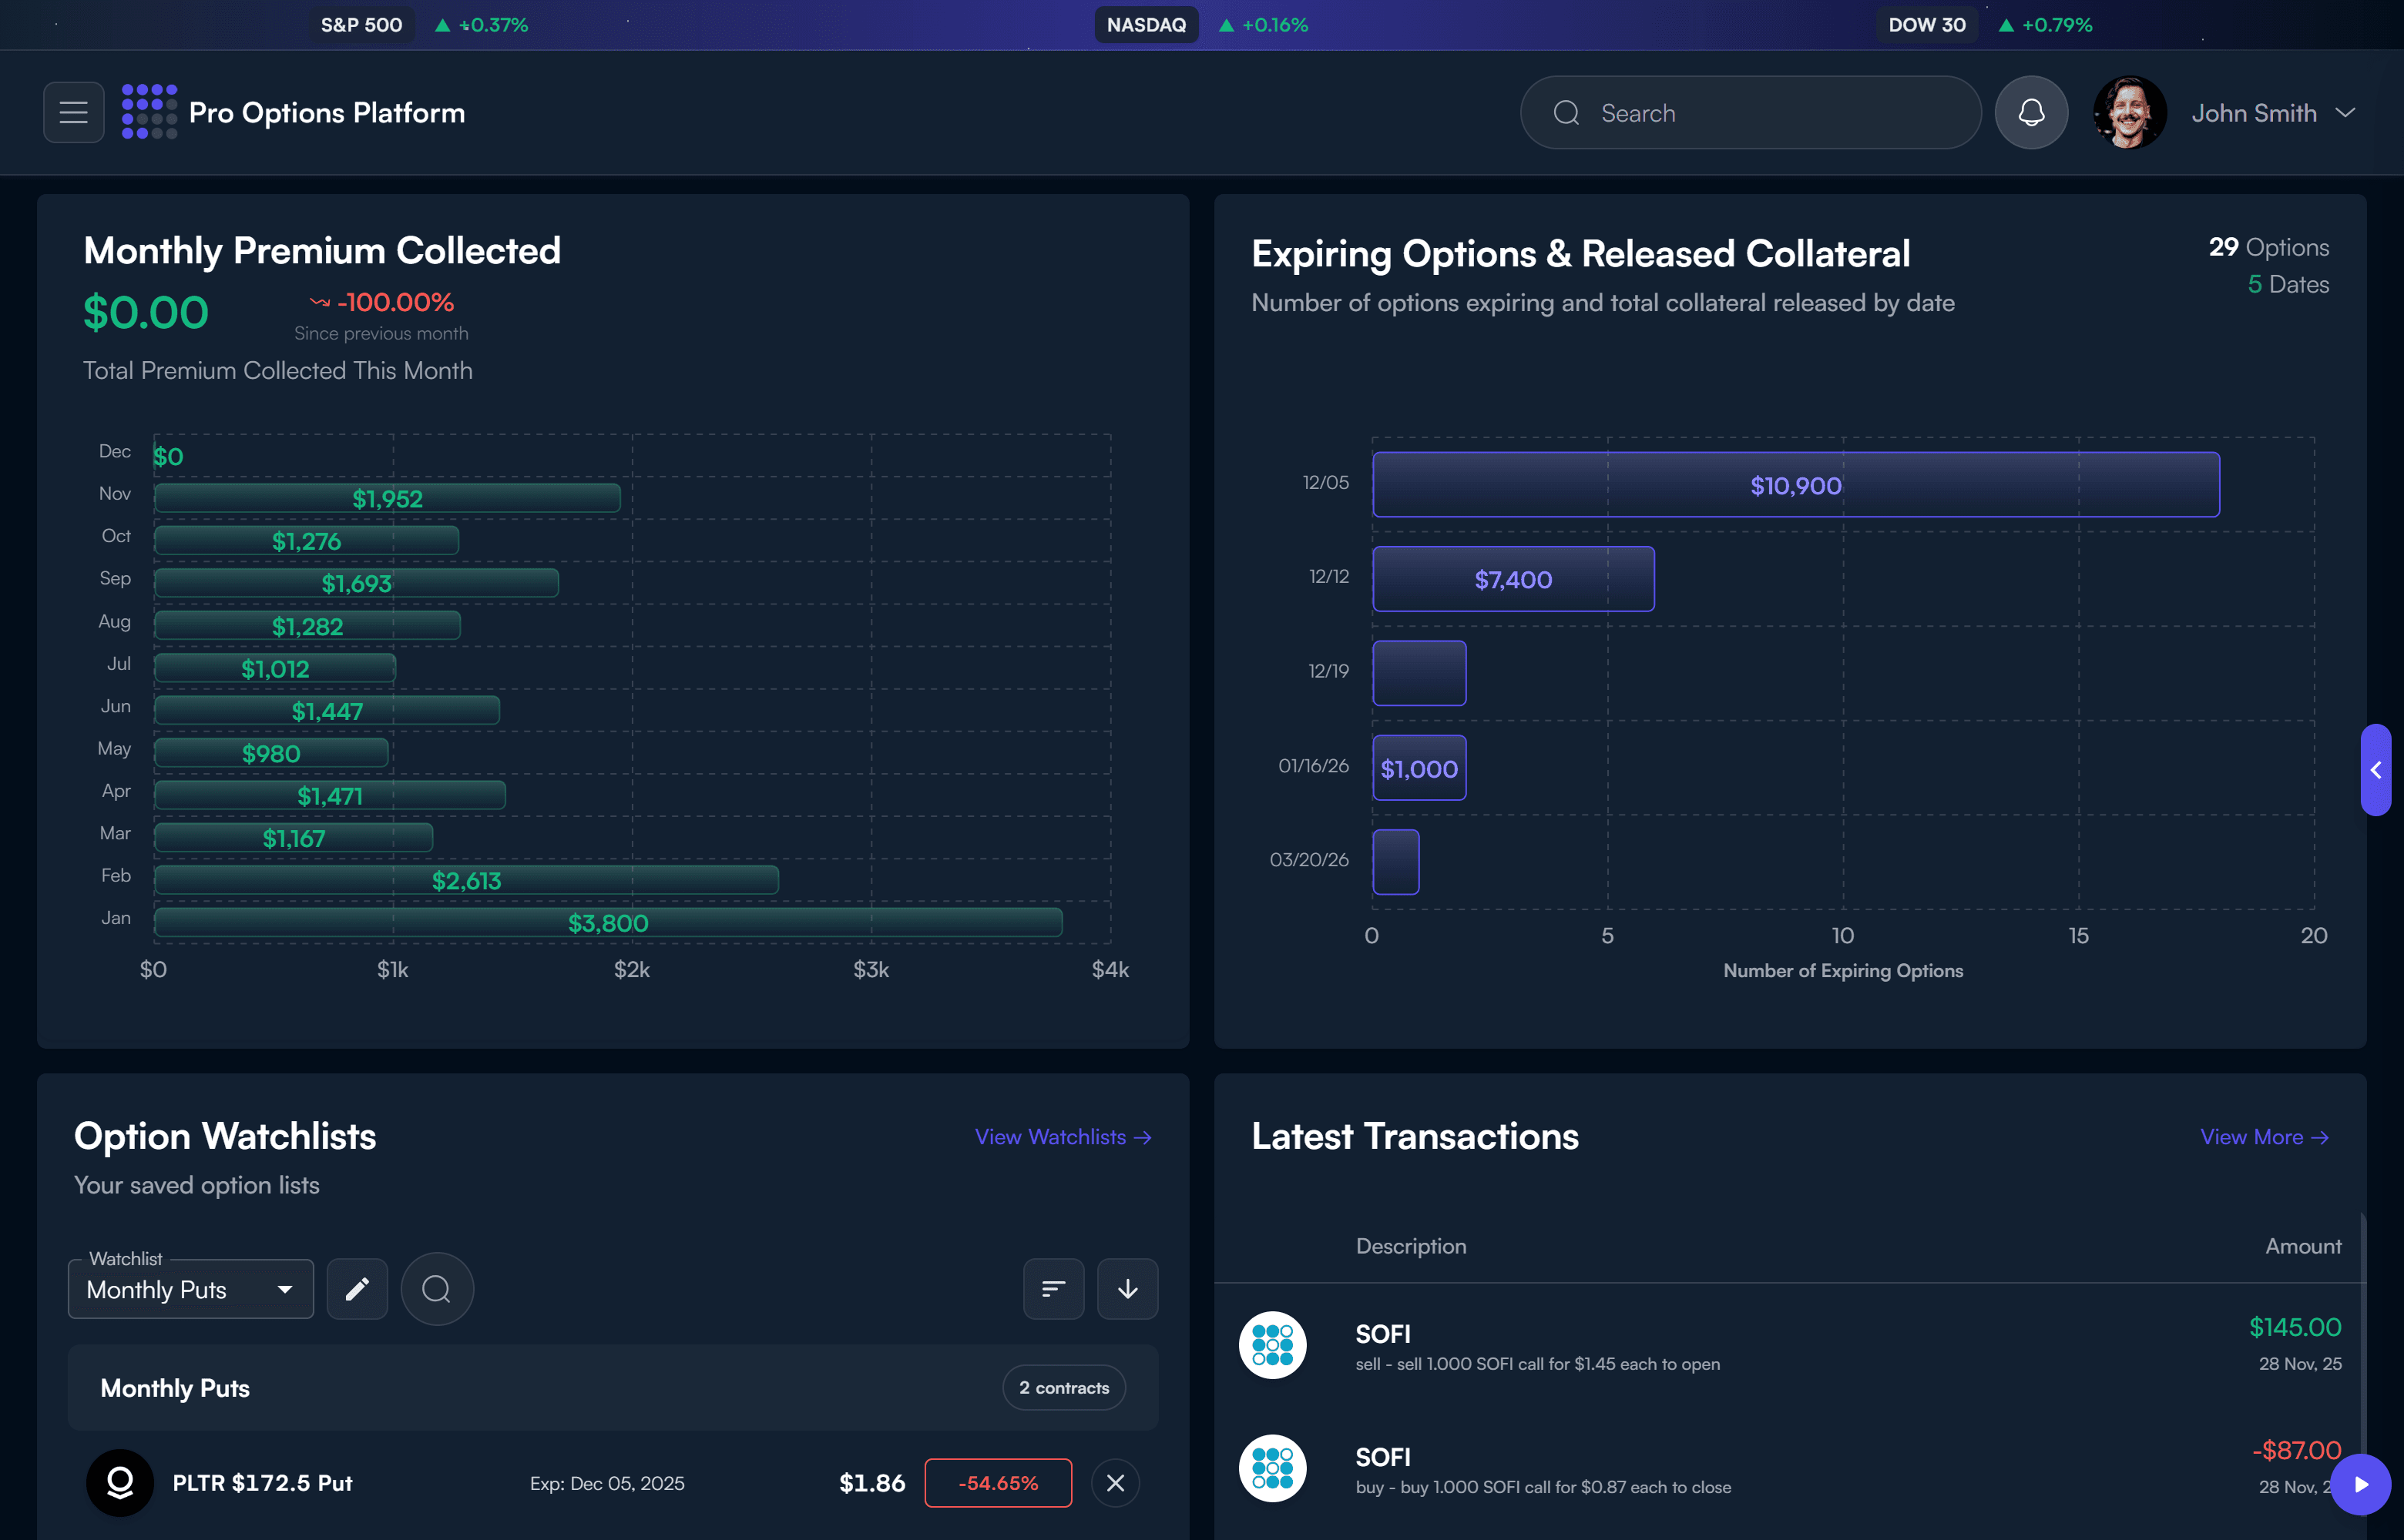Remove PLTR $172.5 Put from watchlist

coord(1114,1482)
